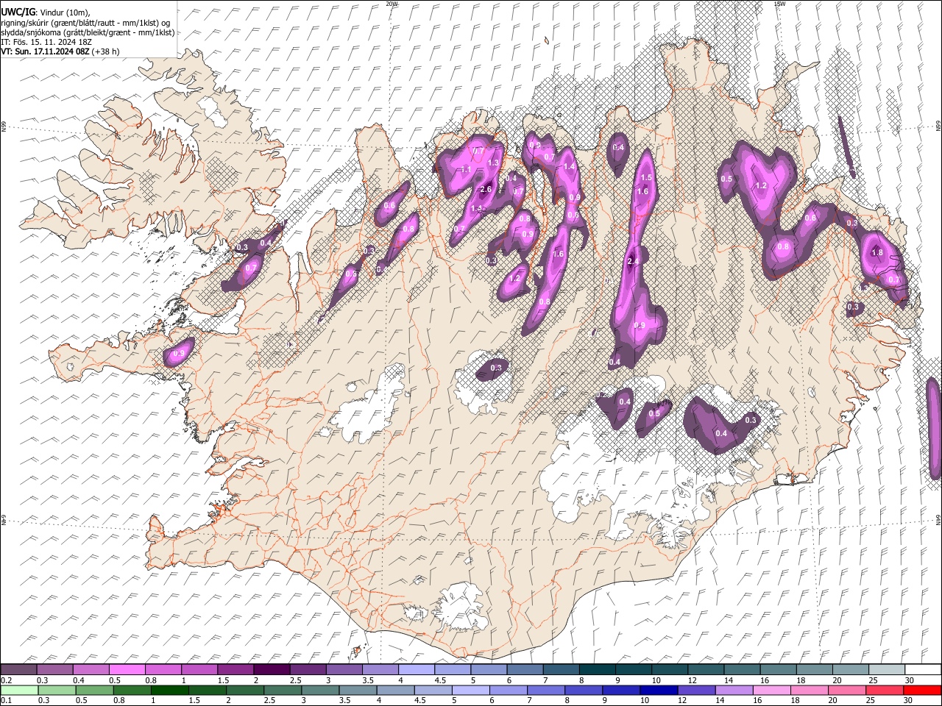Click the white snow-legend swatch starting at 30

(921, 669)
